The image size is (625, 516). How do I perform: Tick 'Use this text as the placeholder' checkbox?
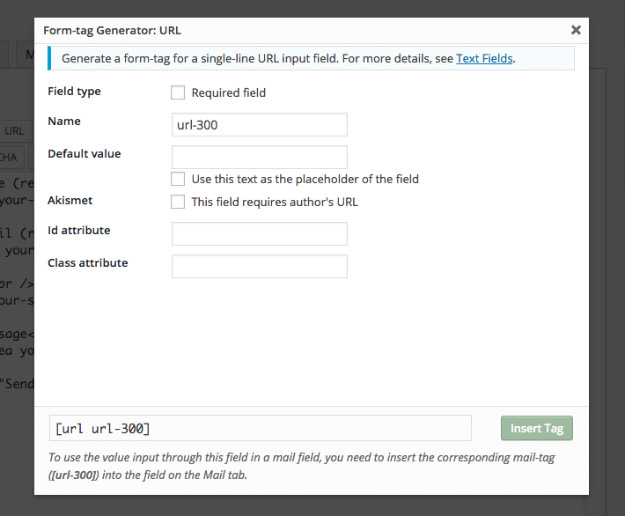click(x=178, y=179)
